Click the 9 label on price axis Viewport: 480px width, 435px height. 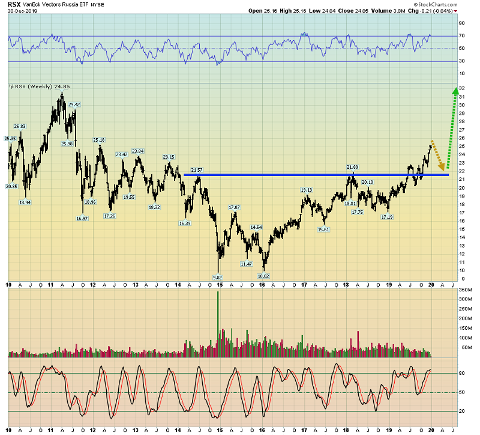tap(462, 279)
